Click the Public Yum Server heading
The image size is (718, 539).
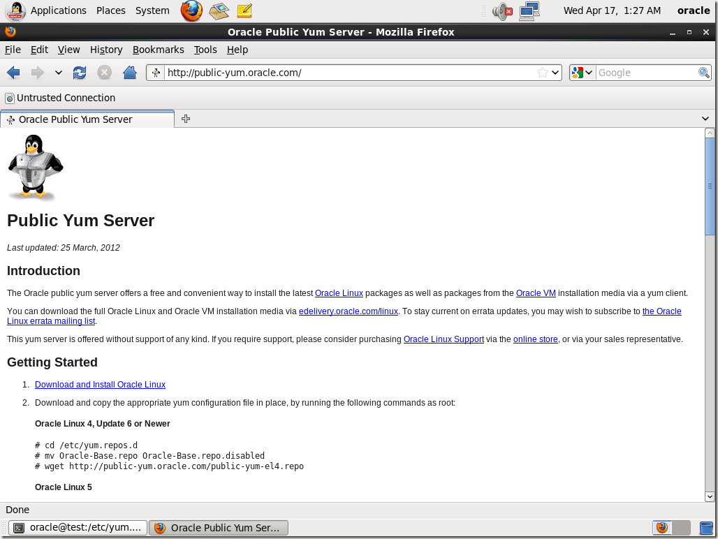[80, 221]
